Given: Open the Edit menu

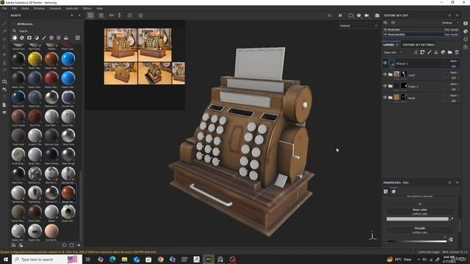Looking at the screenshot, I should coord(14,8).
